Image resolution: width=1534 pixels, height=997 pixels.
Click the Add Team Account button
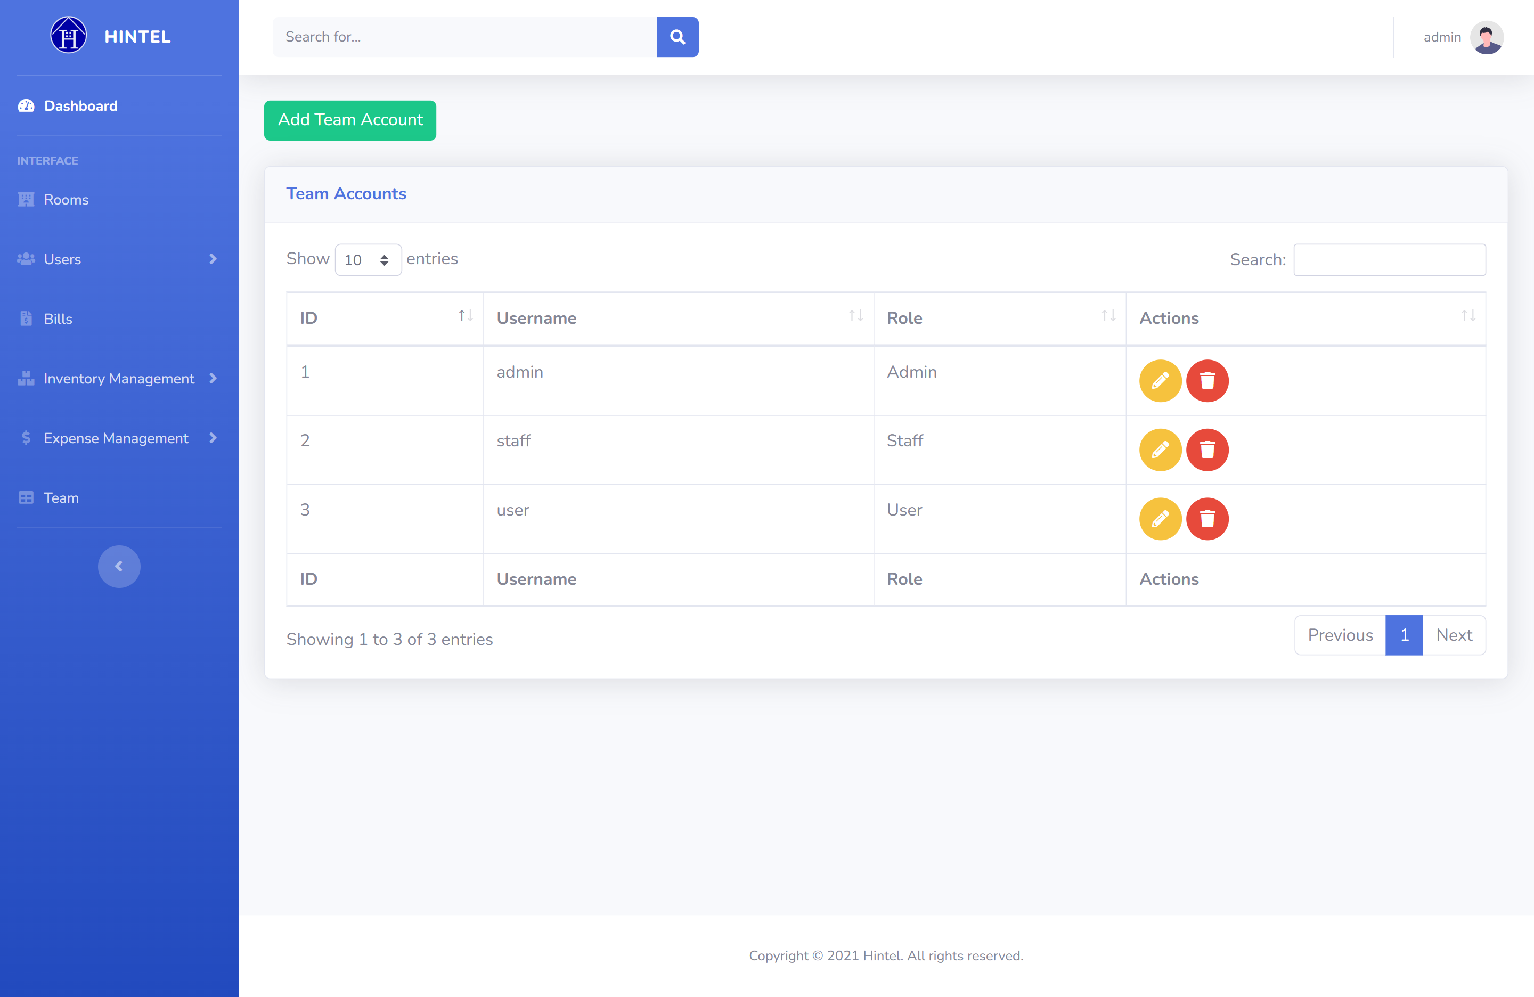tap(350, 120)
